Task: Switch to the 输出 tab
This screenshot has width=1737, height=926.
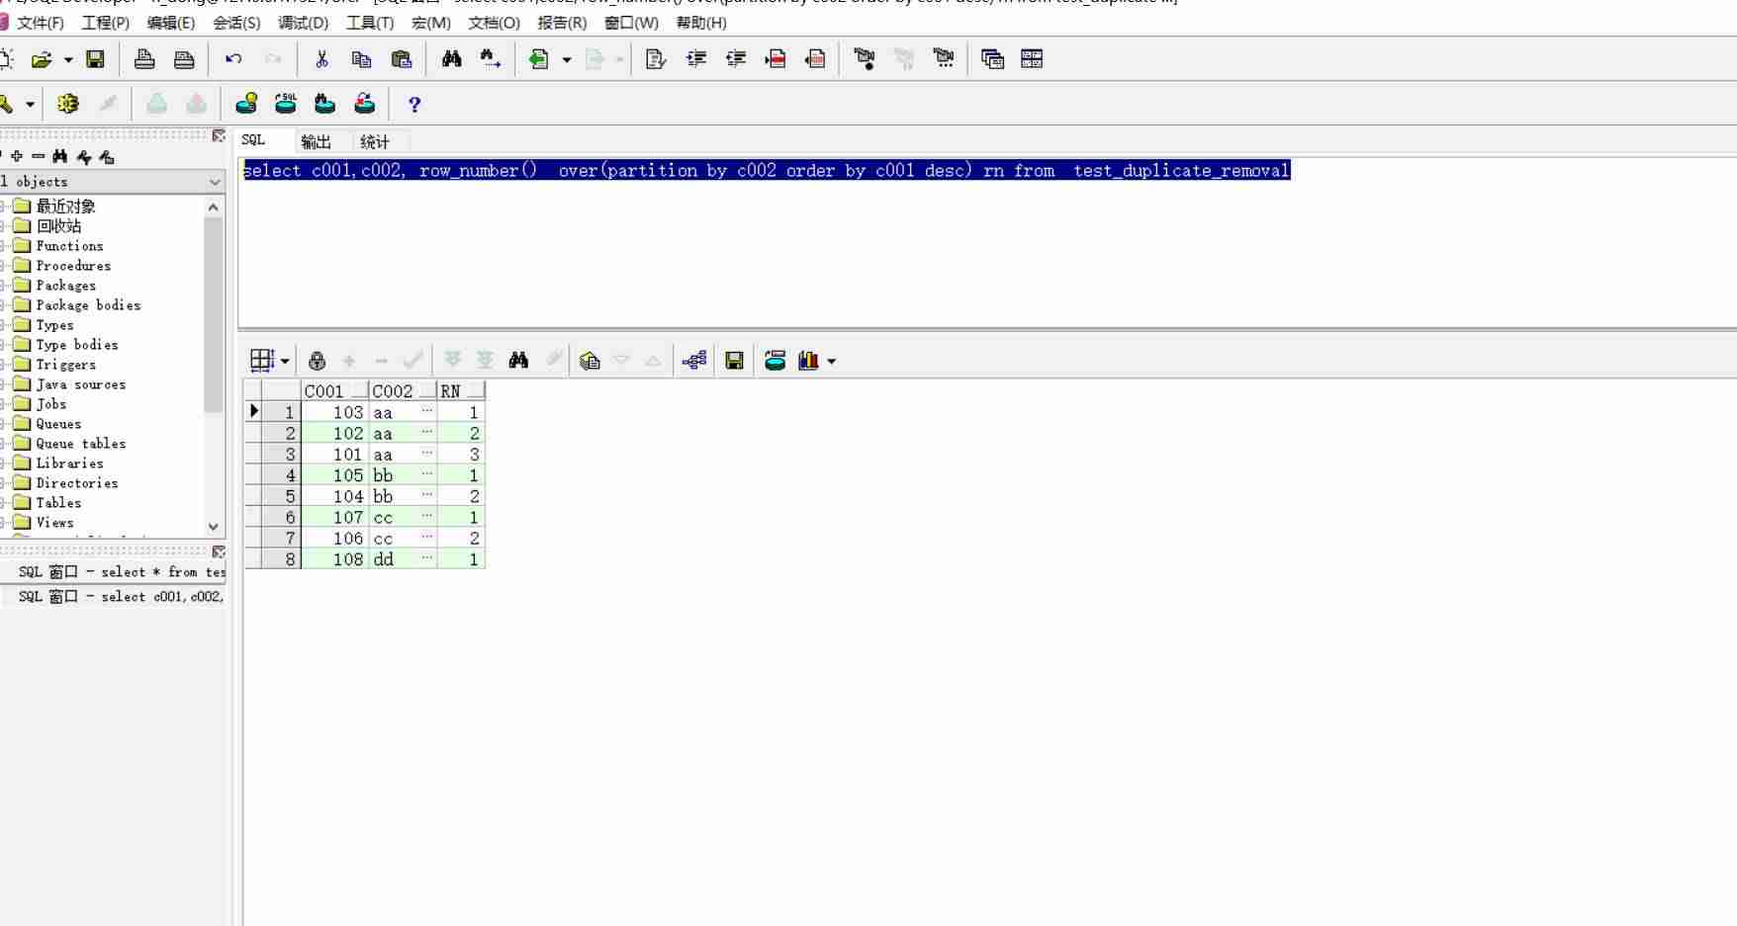Action: [x=317, y=141]
